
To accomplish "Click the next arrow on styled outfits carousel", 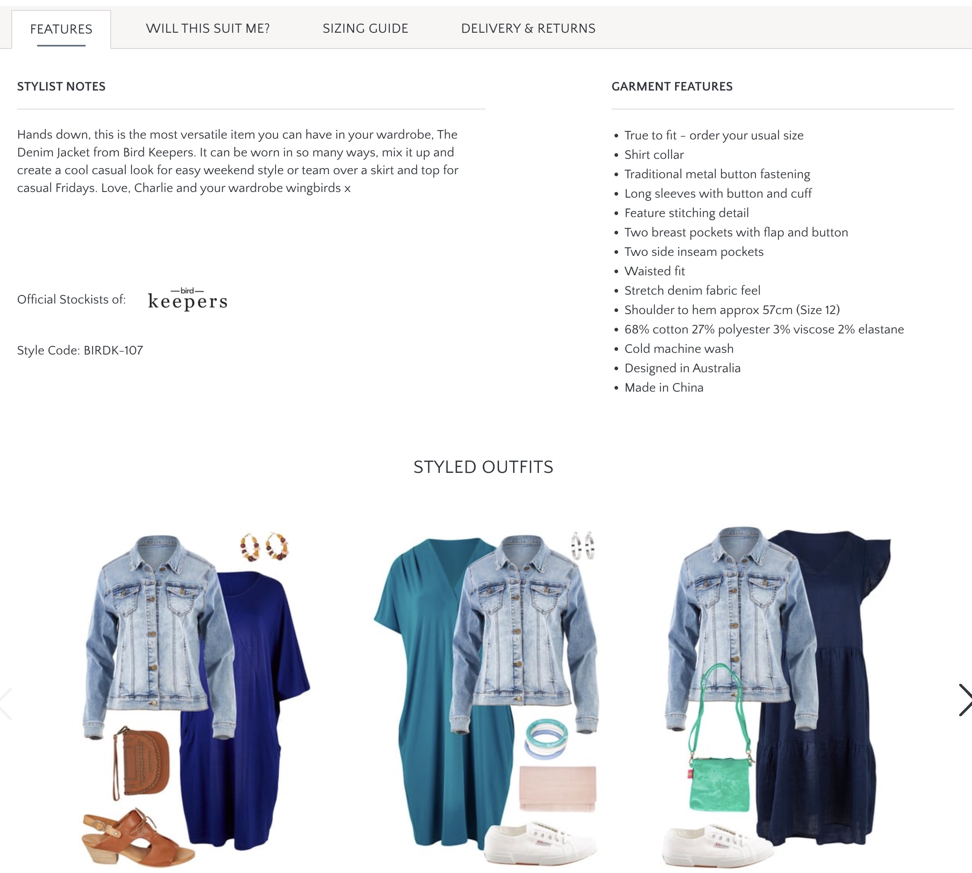I will pos(964,700).
